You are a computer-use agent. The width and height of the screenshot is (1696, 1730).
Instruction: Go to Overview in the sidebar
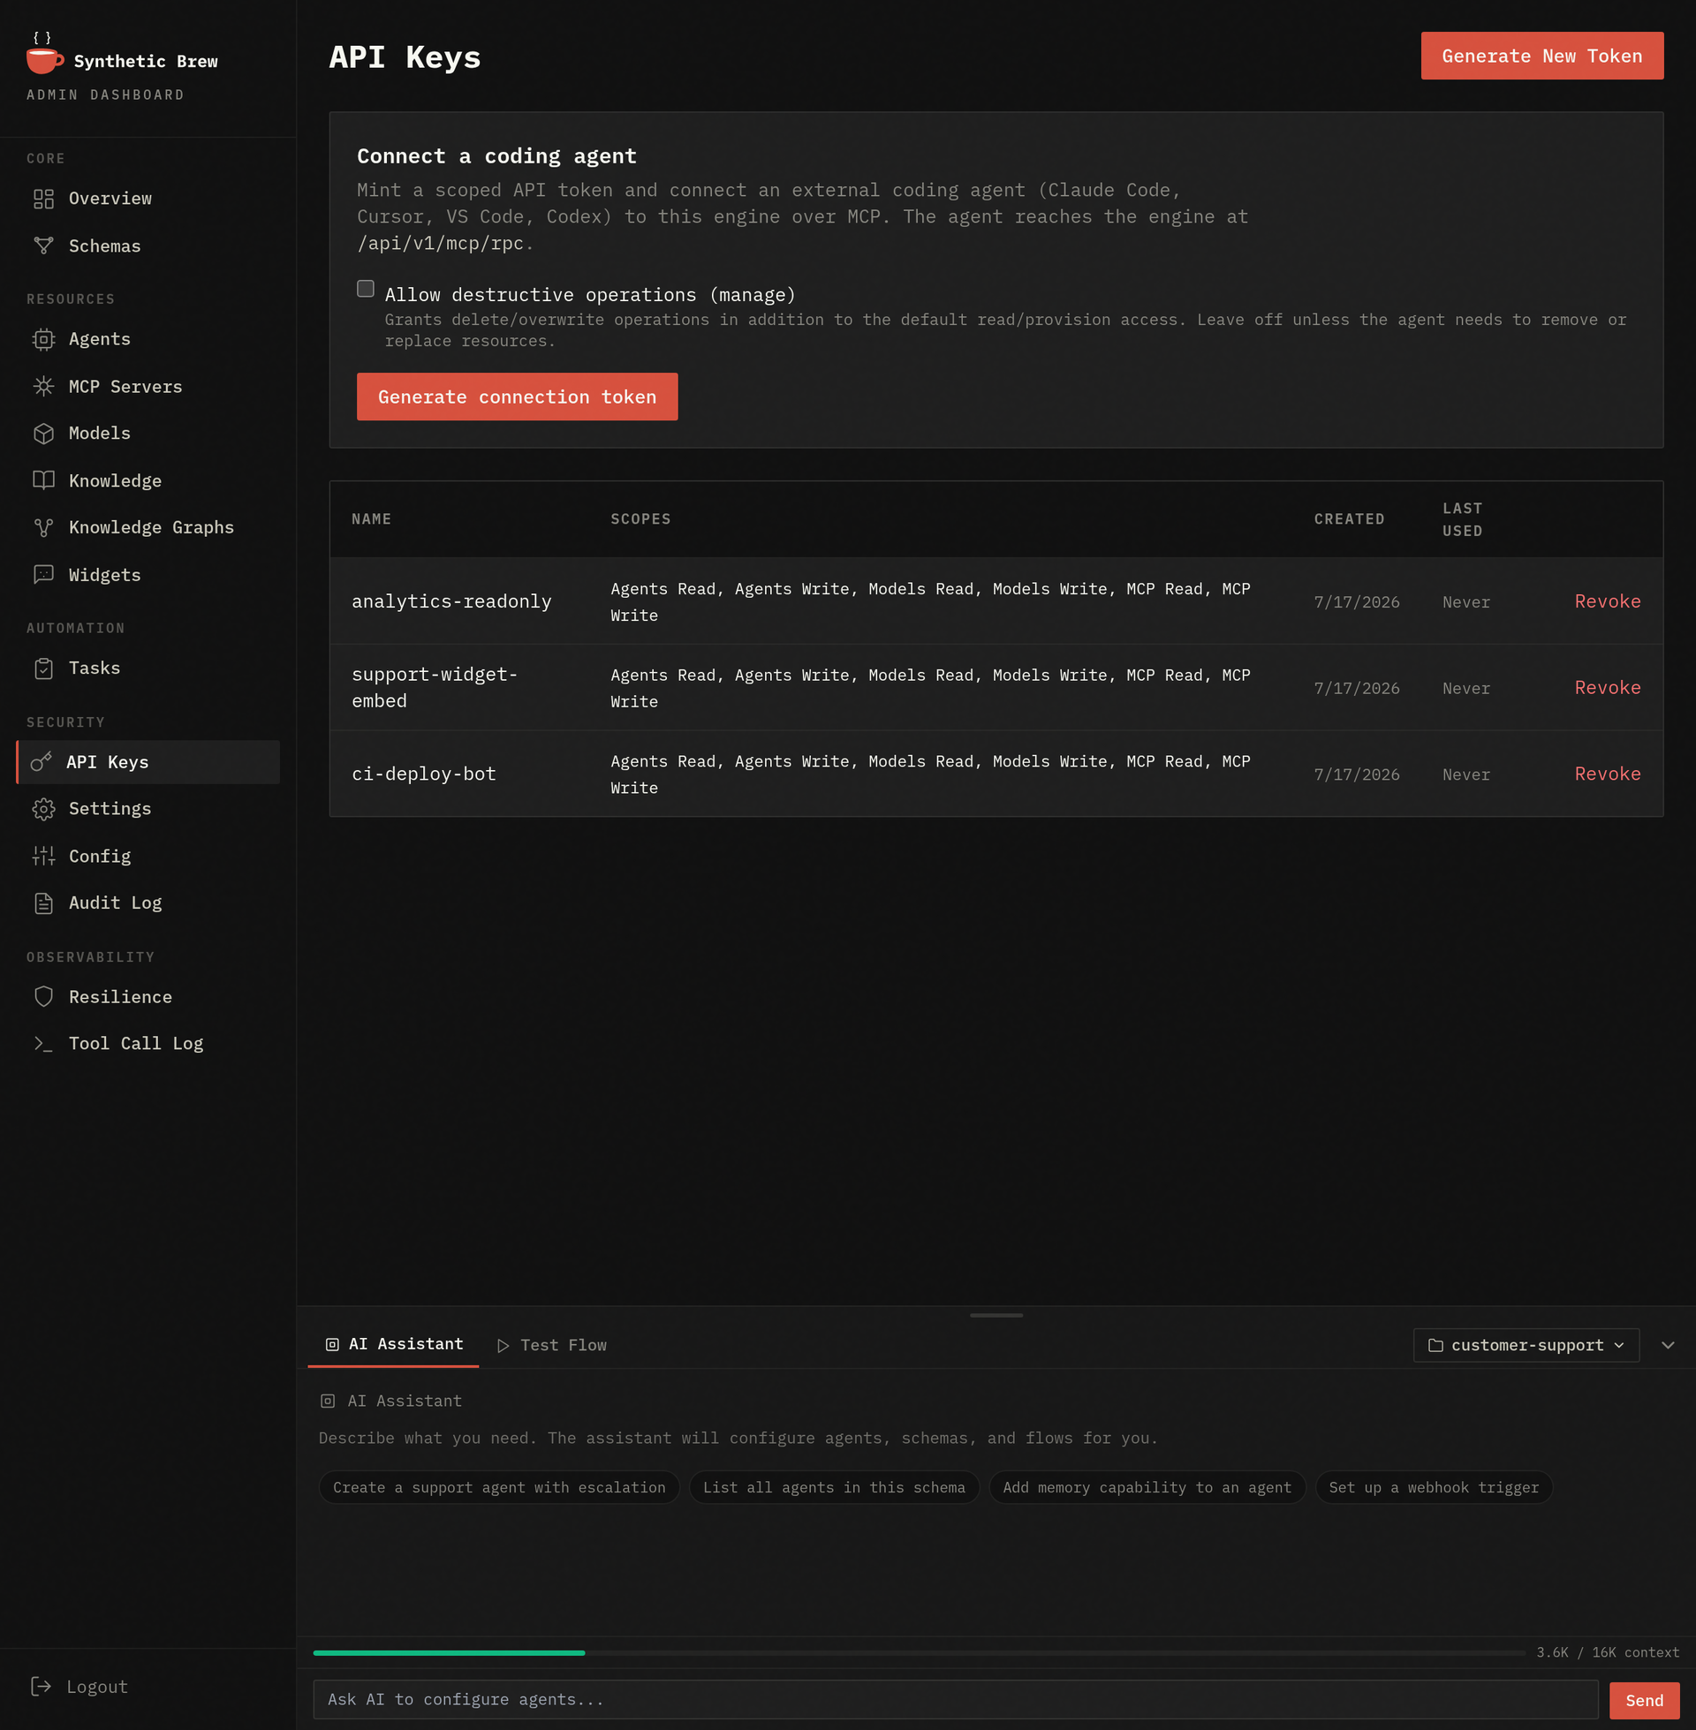148,199
